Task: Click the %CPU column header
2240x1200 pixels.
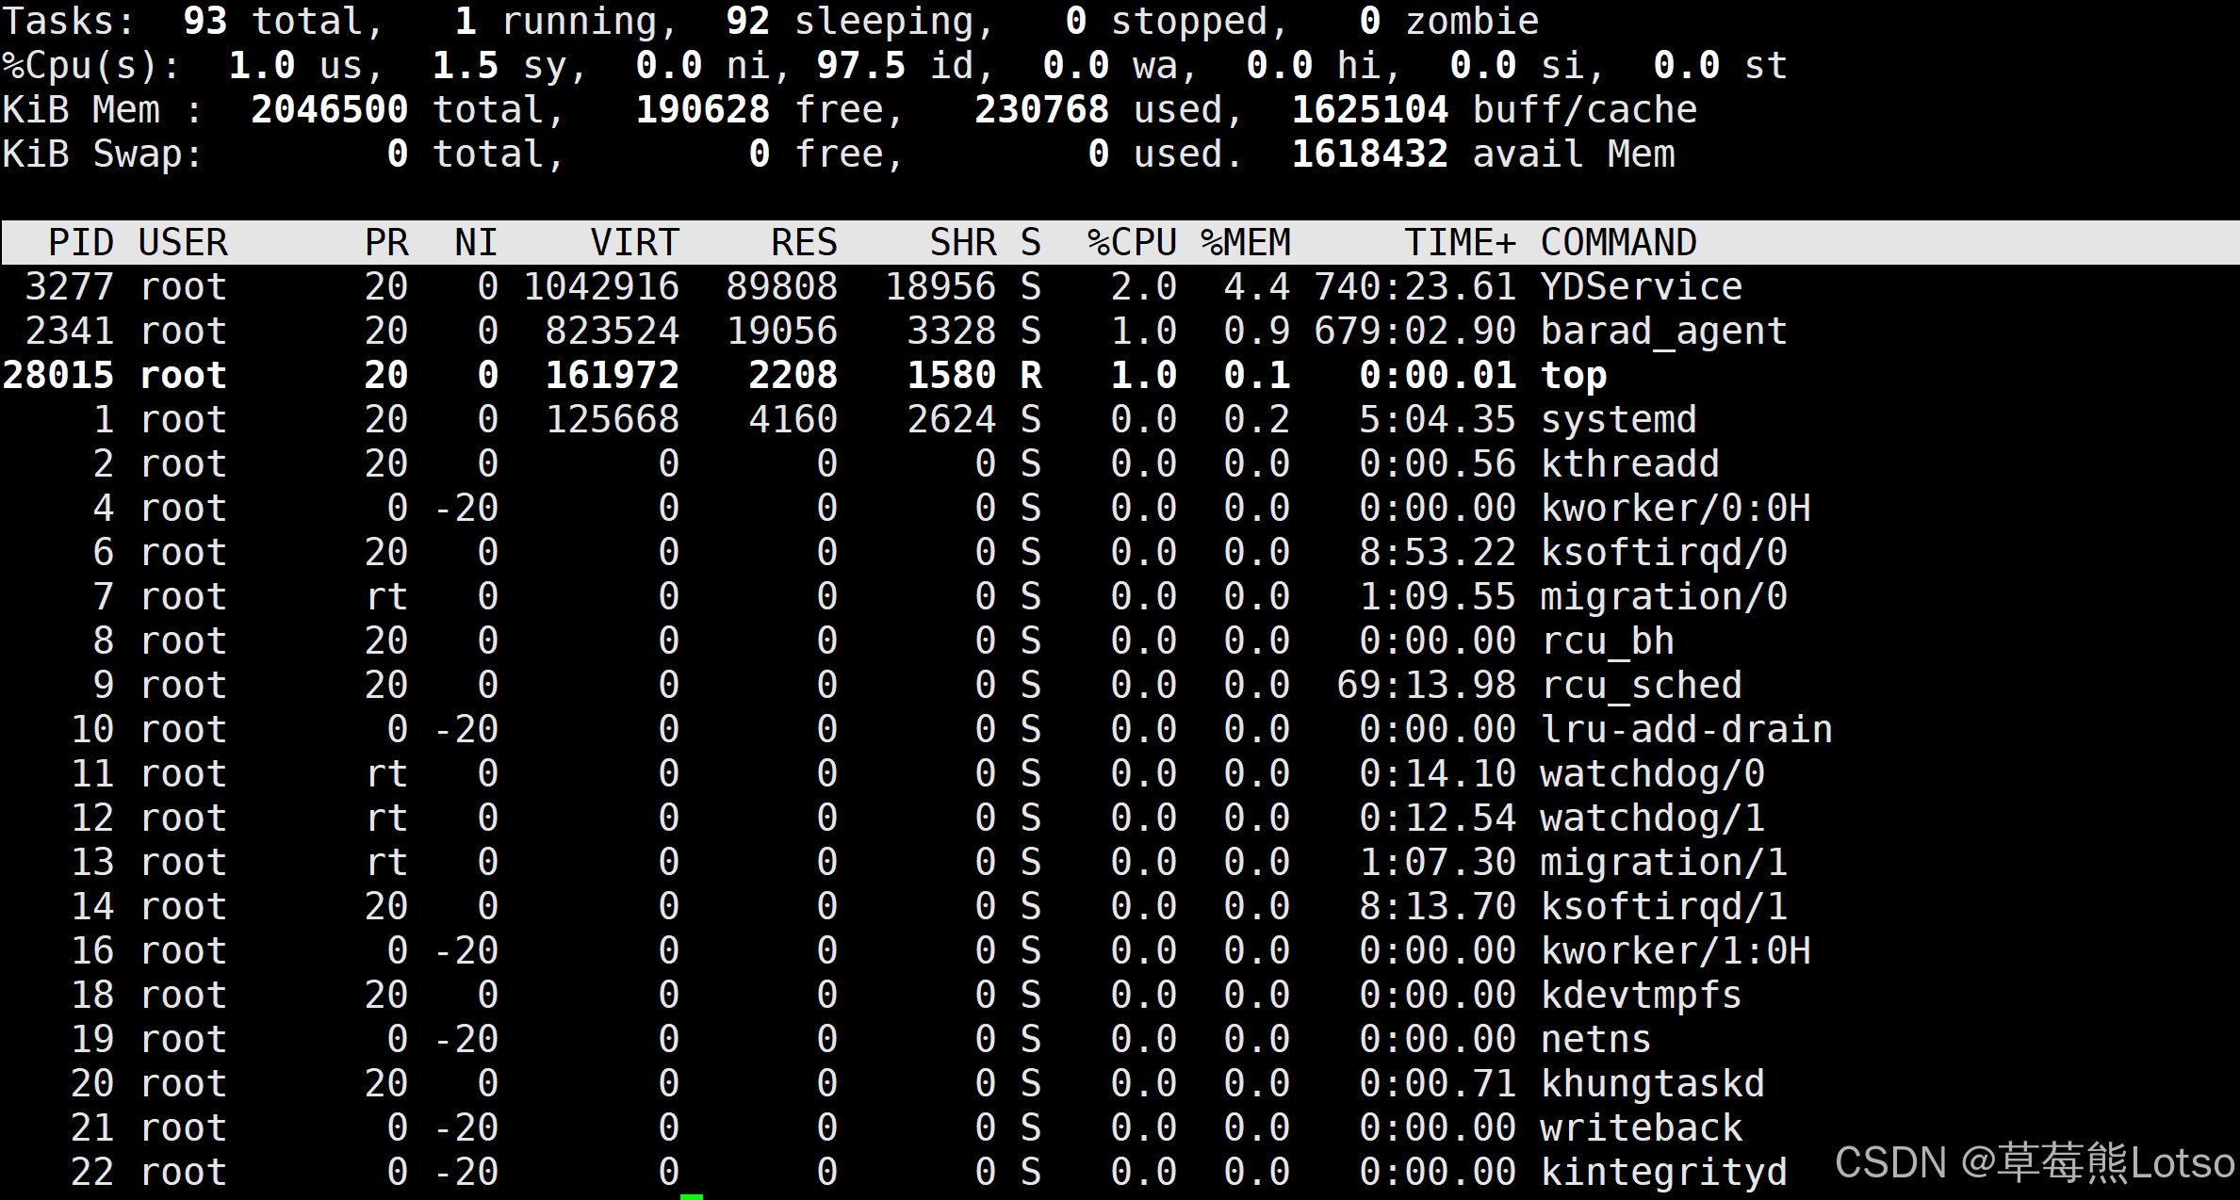Action: coord(1131,243)
